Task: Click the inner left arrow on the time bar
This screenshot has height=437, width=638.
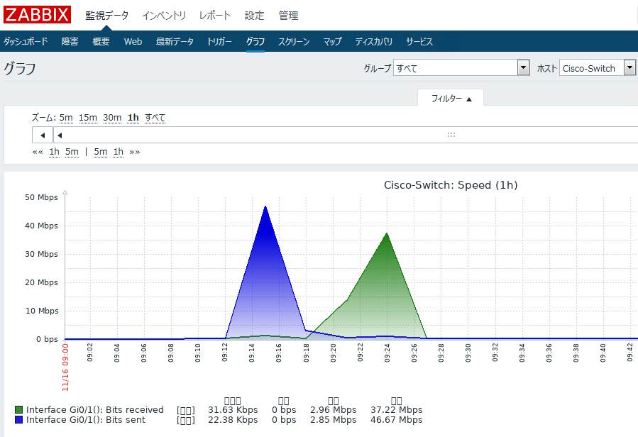Action: point(60,135)
